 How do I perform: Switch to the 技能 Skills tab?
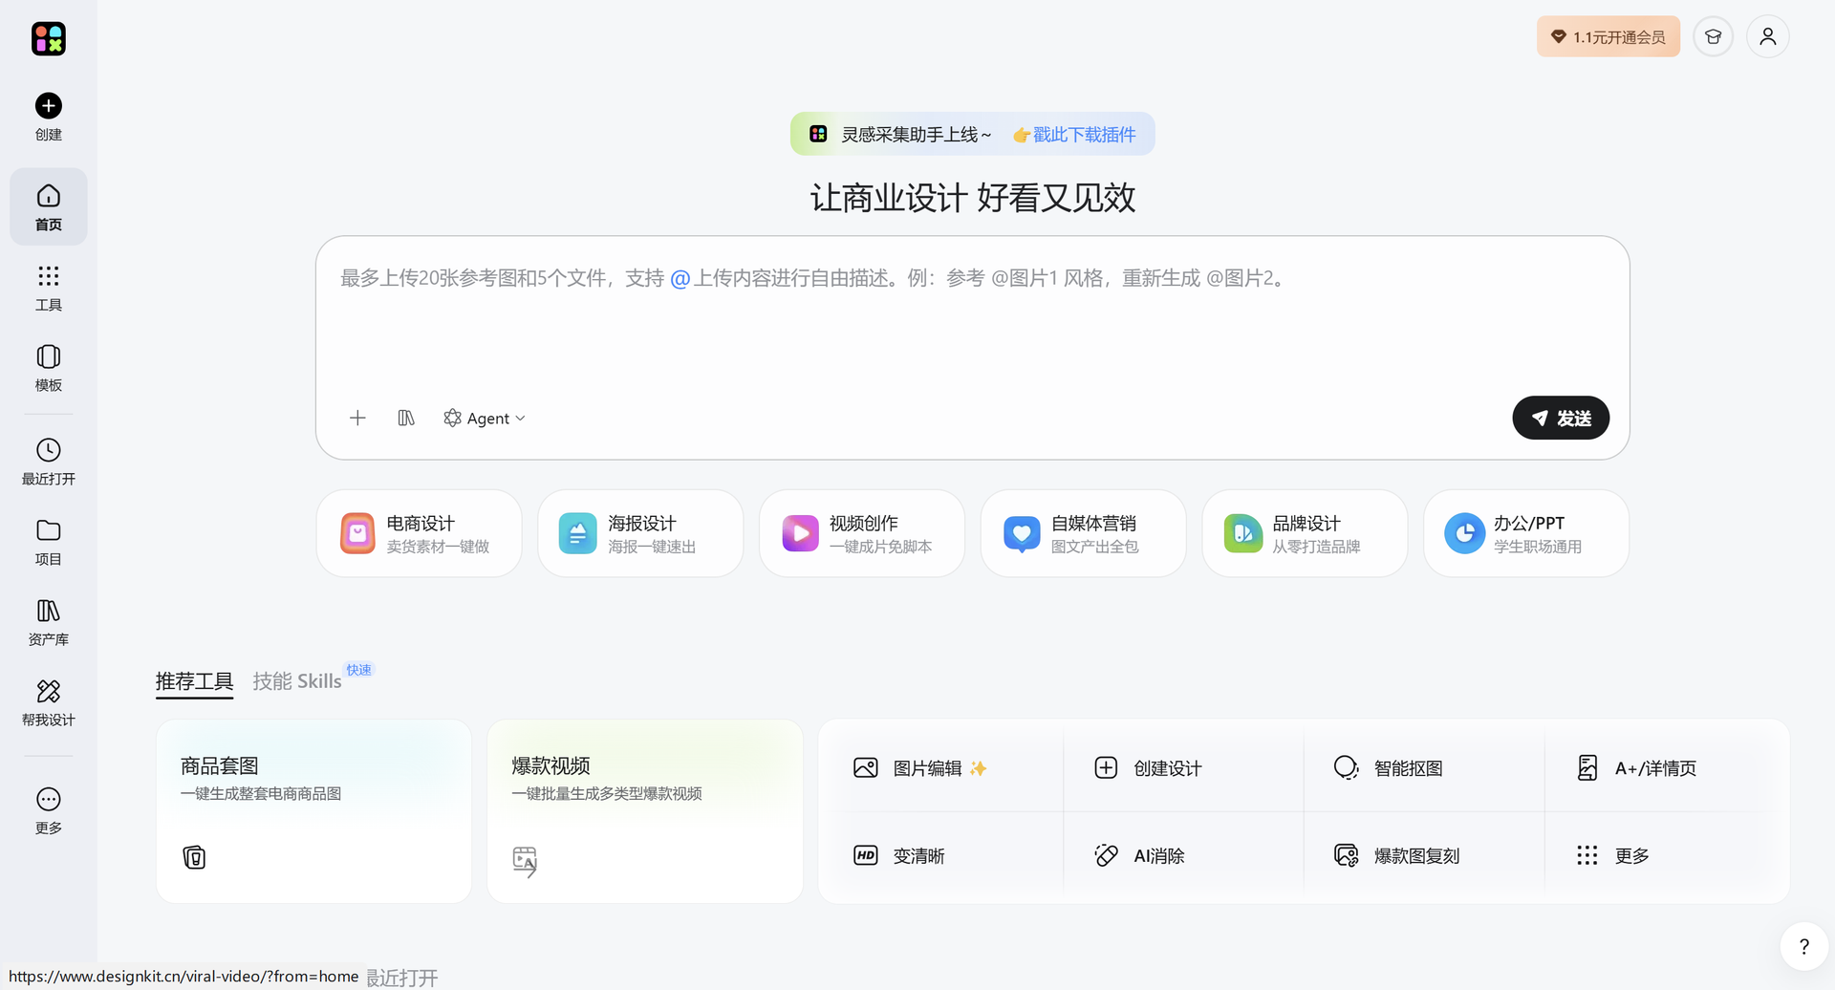tap(297, 681)
